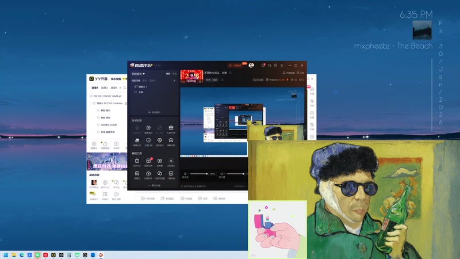Click the share link above the preview
The width and height of the screenshot is (460, 259).
[x=300, y=73]
